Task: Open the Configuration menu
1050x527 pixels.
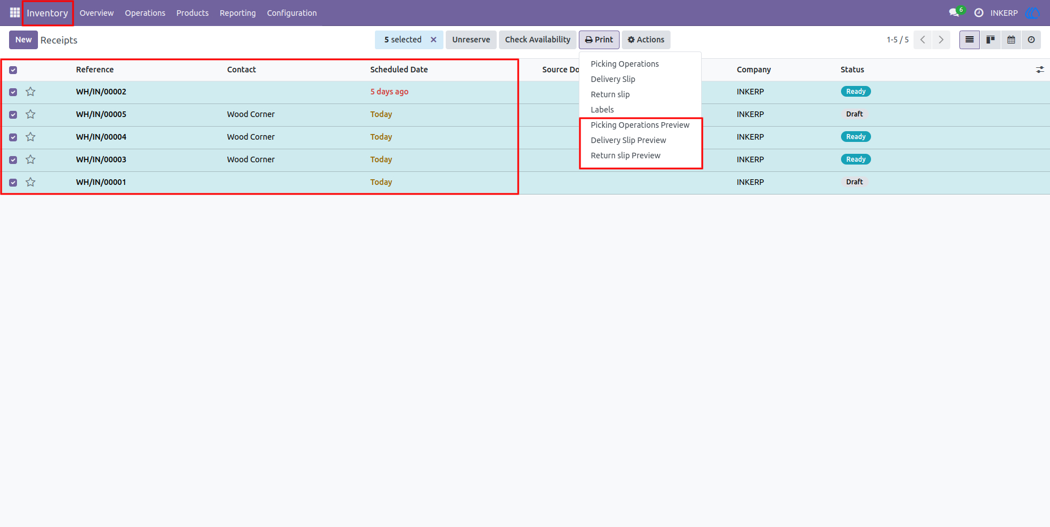Action: pos(292,13)
